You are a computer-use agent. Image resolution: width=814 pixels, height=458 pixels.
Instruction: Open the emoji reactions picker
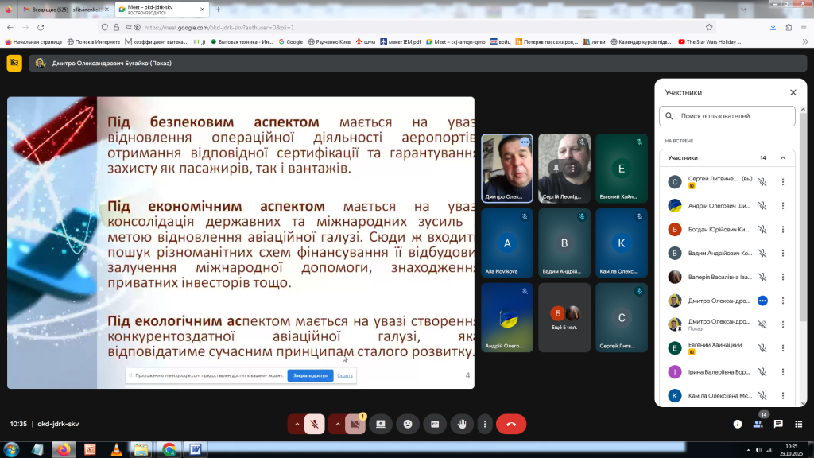[x=408, y=424]
